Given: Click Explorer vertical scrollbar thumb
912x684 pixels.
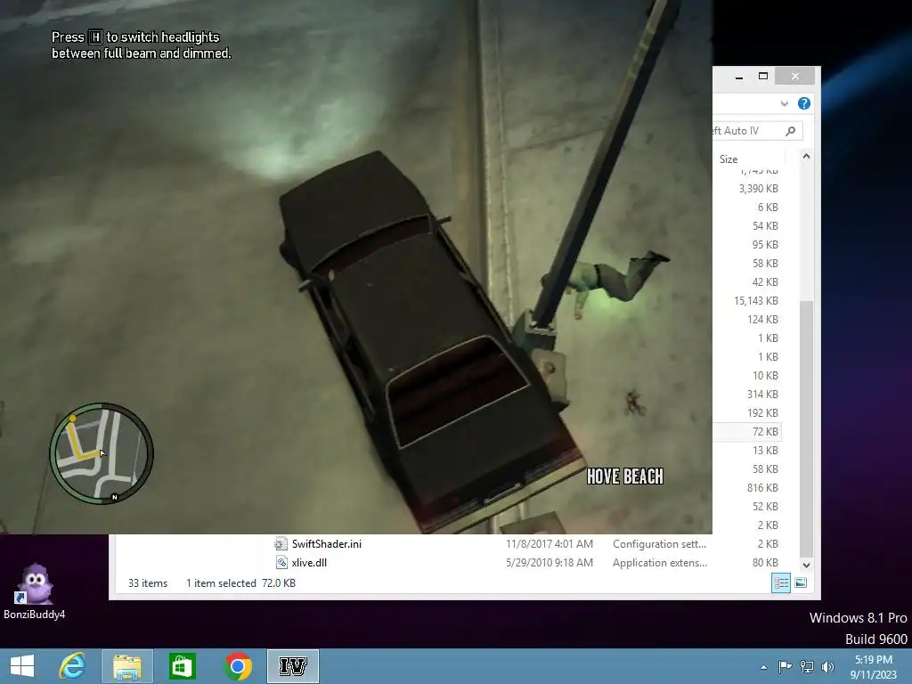Looking at the screenshot, I should (x=806, y=429).
